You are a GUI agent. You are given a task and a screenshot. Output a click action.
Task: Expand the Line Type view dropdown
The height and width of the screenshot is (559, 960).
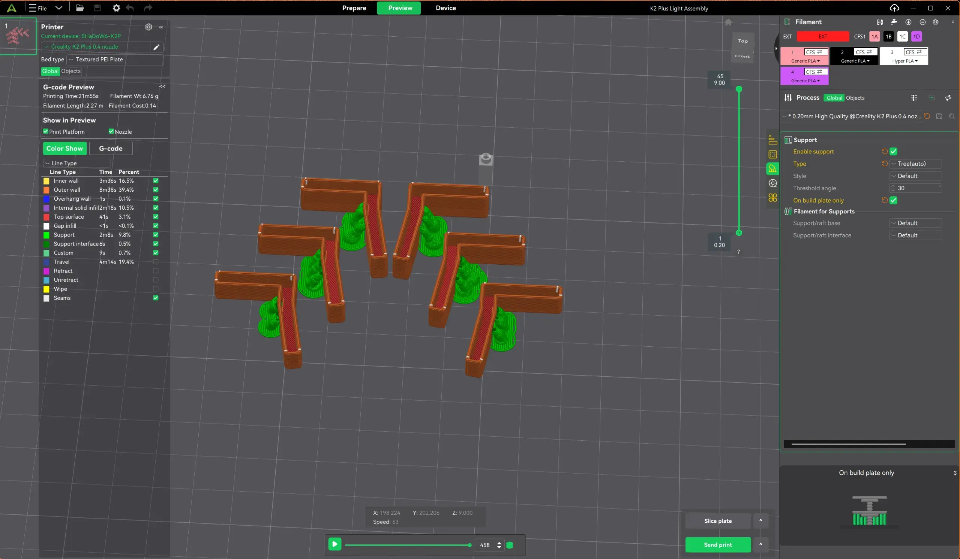pyautogui.click(x=76, y=163)
